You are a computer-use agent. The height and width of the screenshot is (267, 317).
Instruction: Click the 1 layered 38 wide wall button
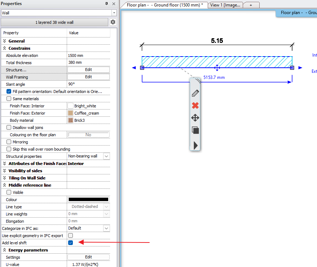tap(54, 22)
